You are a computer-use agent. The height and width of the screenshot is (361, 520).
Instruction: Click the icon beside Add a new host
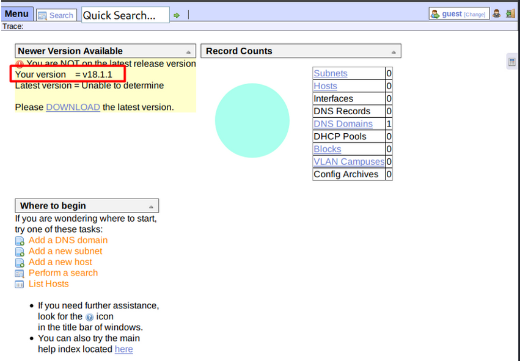[x=20, y=263]
